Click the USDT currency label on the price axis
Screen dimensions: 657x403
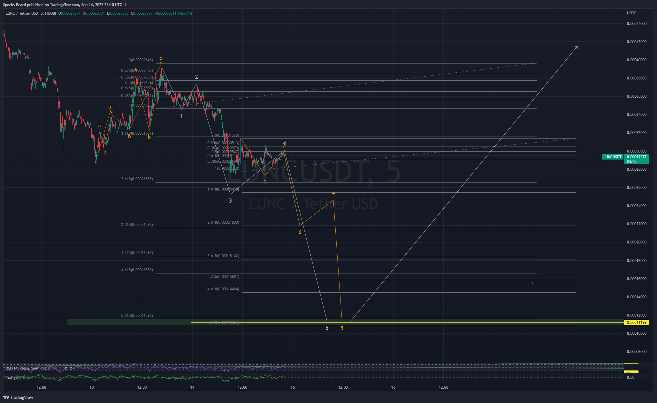631,13
